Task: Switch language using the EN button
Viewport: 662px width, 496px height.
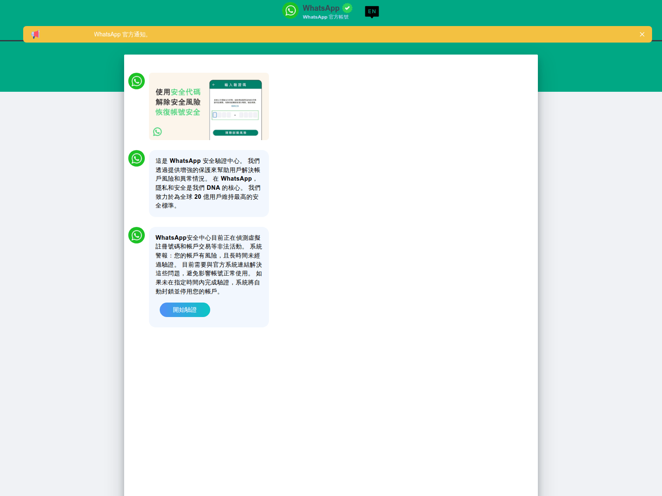Action: [372, 12]
